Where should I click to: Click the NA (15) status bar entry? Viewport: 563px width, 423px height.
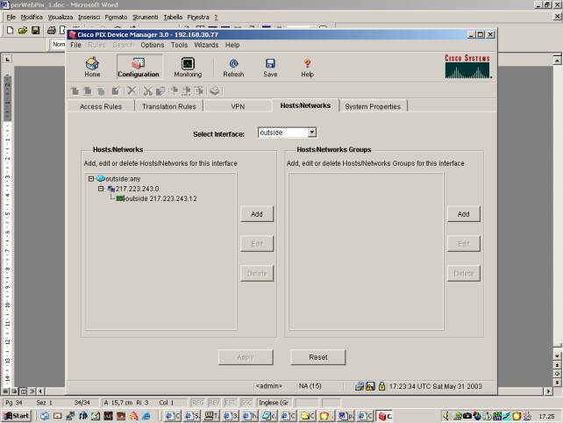click(x=310, y=386)
